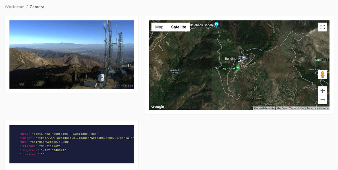Click the Map Data label
The height and width of the screenshot is (170, 338).
click(x=281, y=108)
